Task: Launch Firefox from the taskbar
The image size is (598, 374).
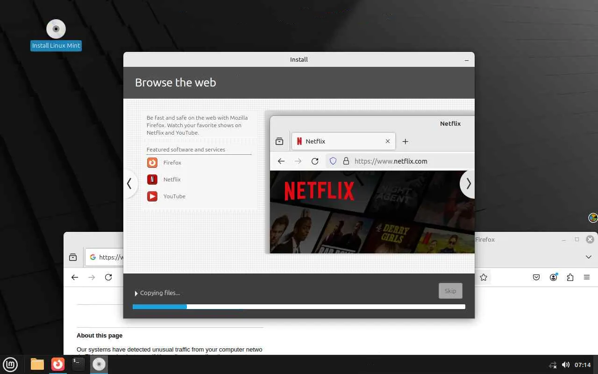Action: pos(58,364)
